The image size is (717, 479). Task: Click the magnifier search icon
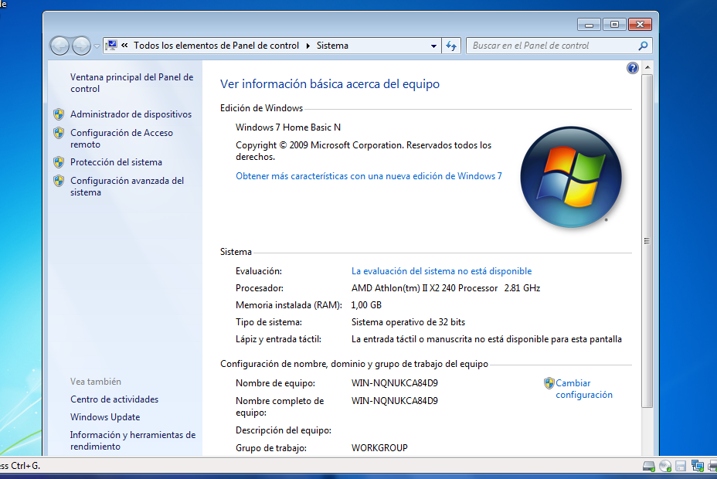tap(643, 46)
